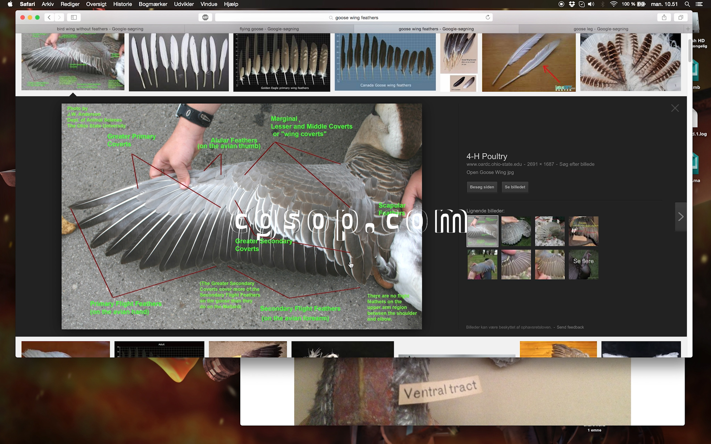Image resolution: width=711 pixels, height=444 pixels.
Task: Open the Adblock Plus extension icon
Action: click(x=205, y=17)
